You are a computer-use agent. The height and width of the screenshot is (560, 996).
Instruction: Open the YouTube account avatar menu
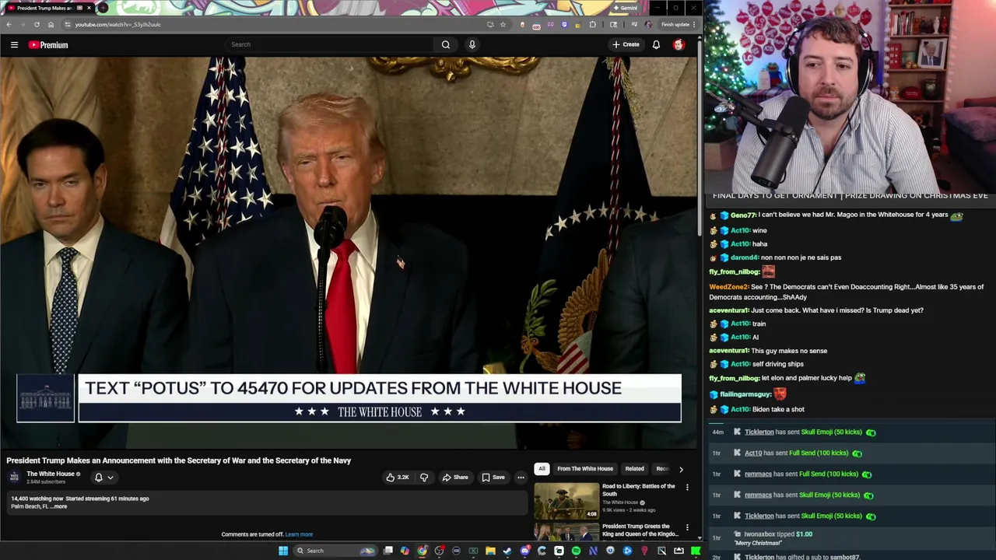(679, 44)
